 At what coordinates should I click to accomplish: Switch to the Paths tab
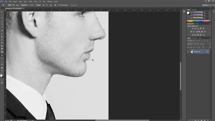(200, 38)
